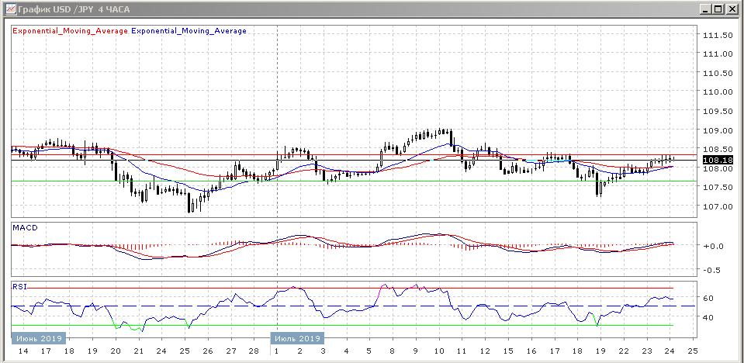Maximize the USD/JPY chart window

(719, 9)
